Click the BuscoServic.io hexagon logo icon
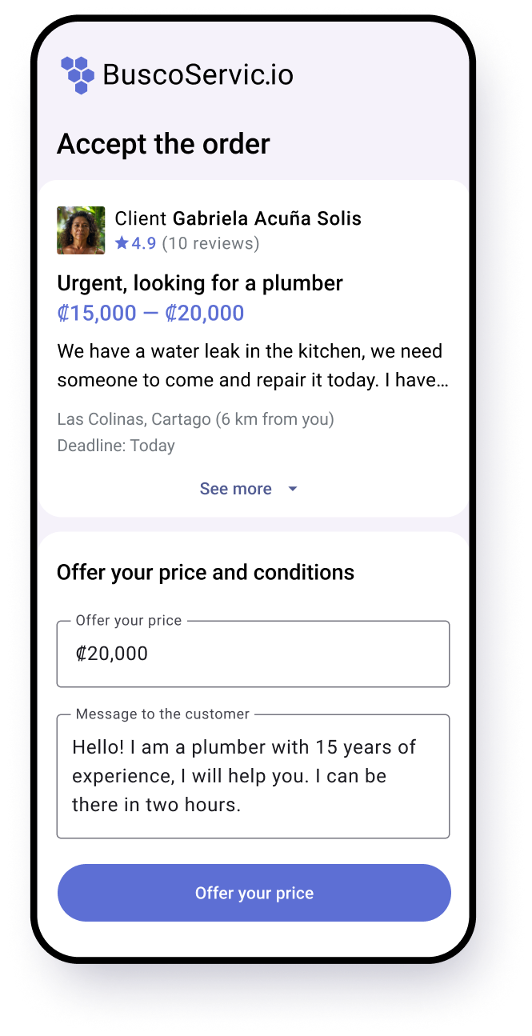This screenshot has height=1036, width=532. (x=78, y=75)
